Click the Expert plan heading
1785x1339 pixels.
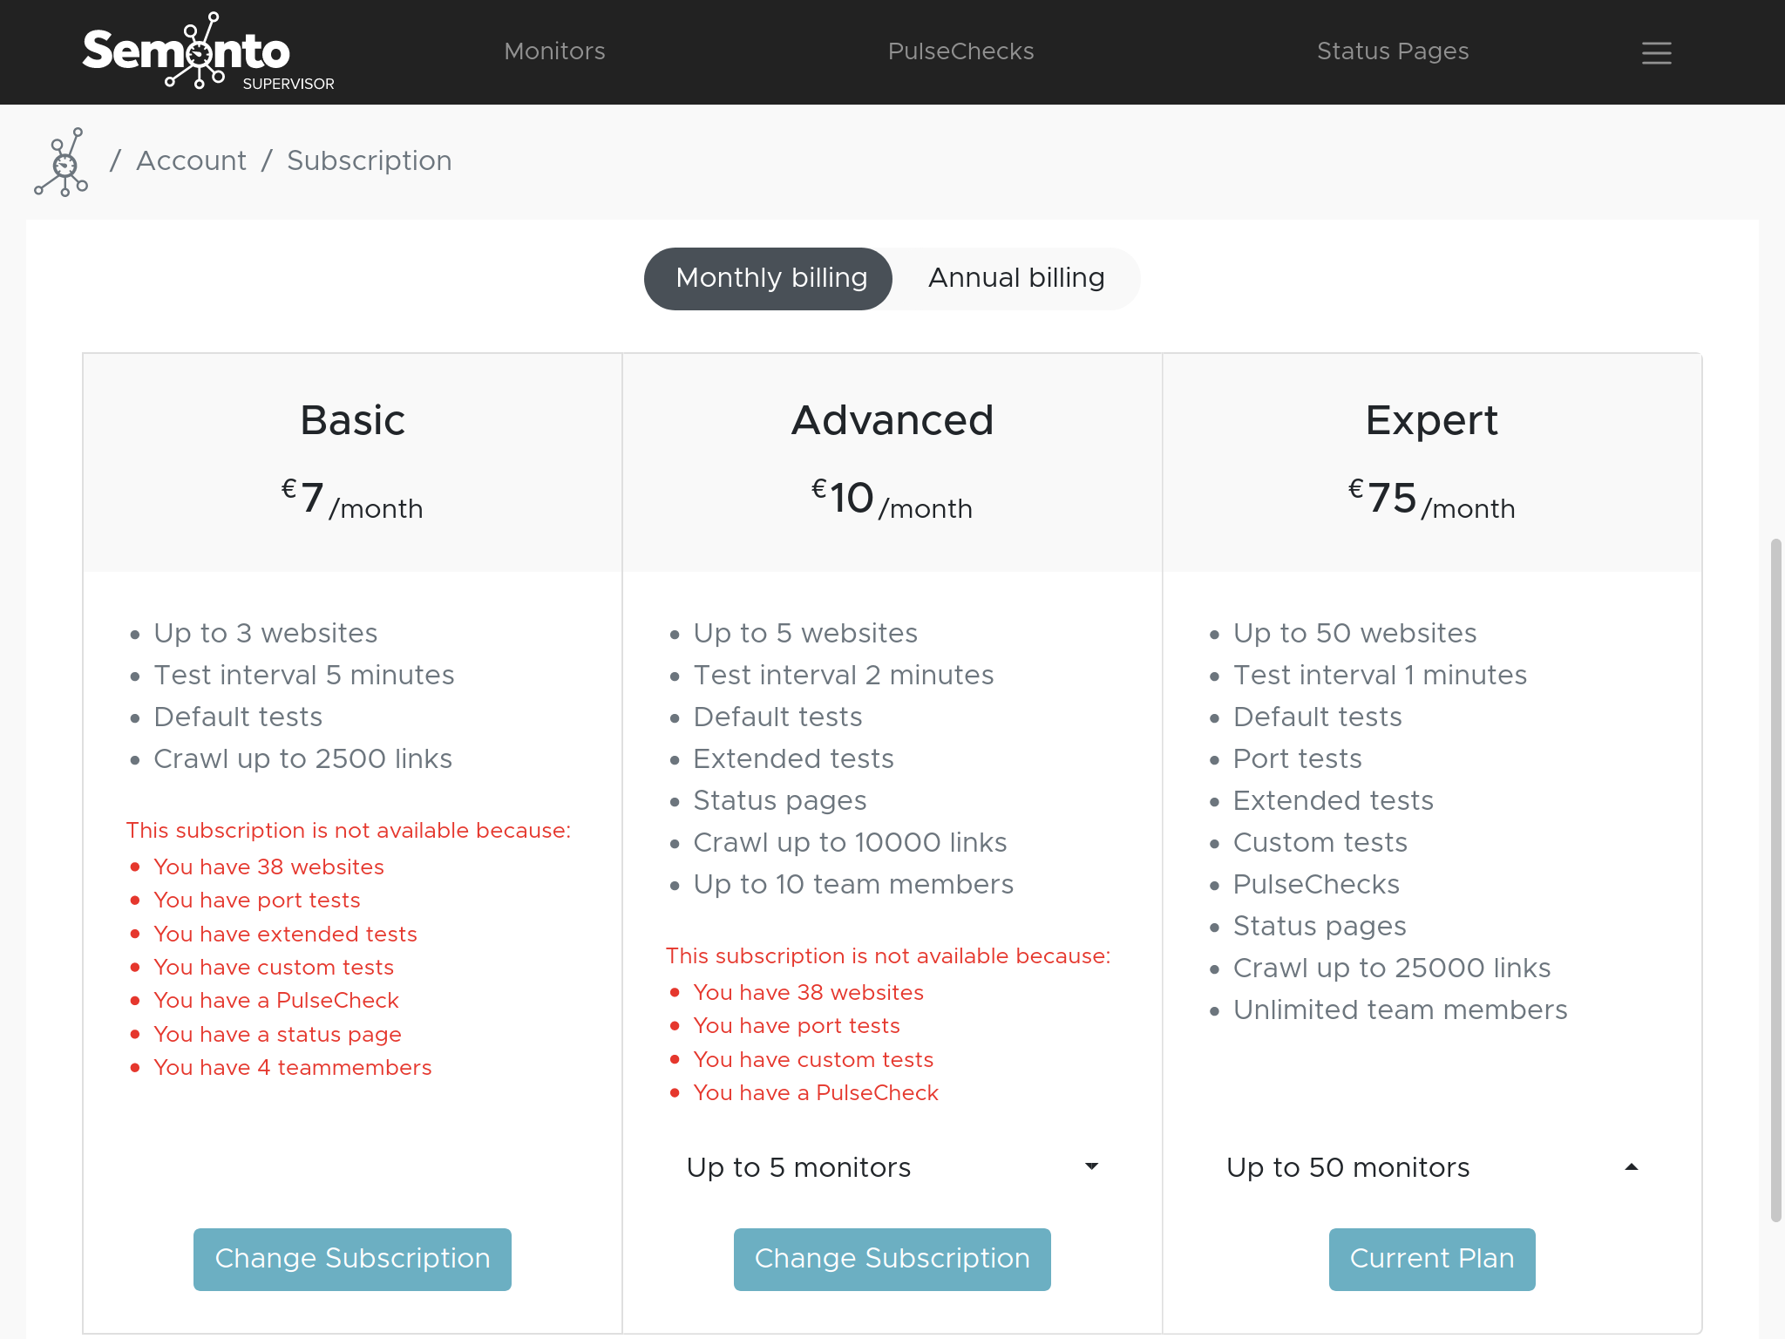point(1431,421)
